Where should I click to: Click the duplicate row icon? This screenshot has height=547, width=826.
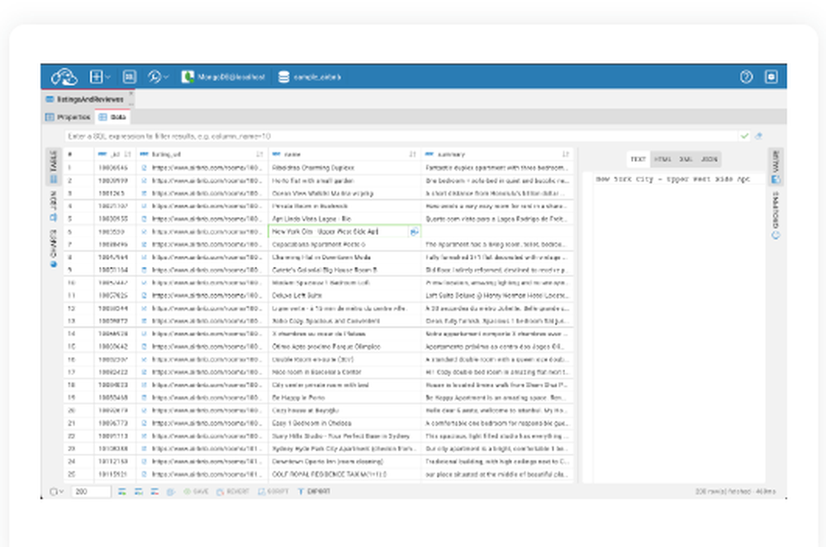tap(139, 492)
